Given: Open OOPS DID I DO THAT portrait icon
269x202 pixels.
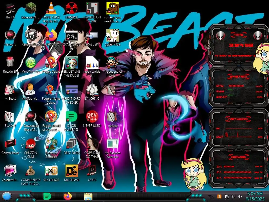Looking at the screenshot, I should pyautogui.click(x=92, y=143).
